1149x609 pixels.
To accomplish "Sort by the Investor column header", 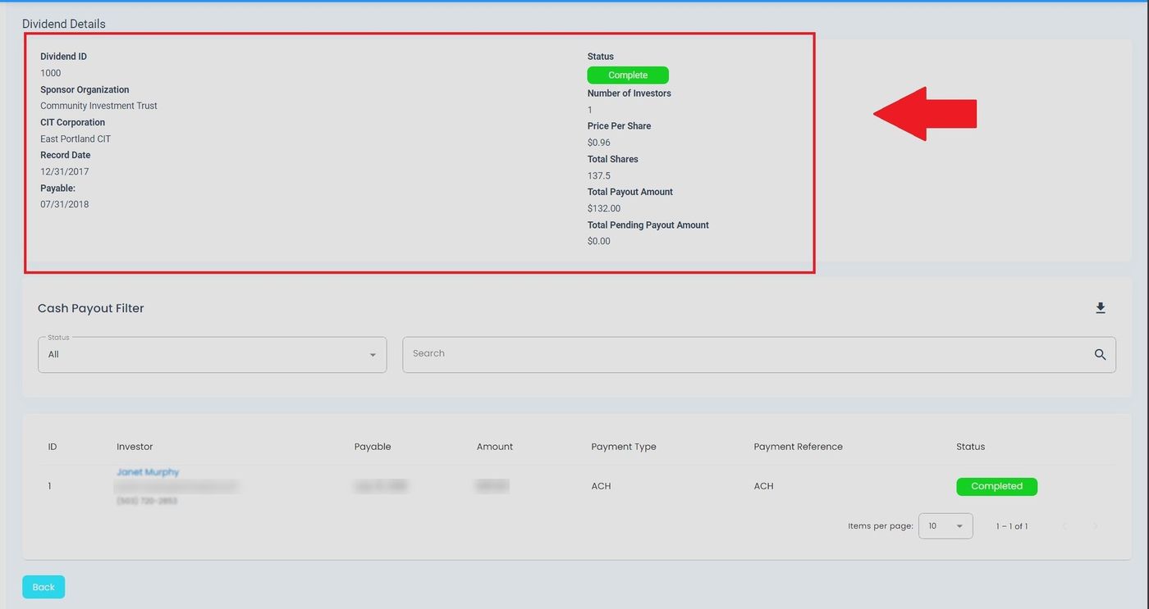I will coord(135,447).
